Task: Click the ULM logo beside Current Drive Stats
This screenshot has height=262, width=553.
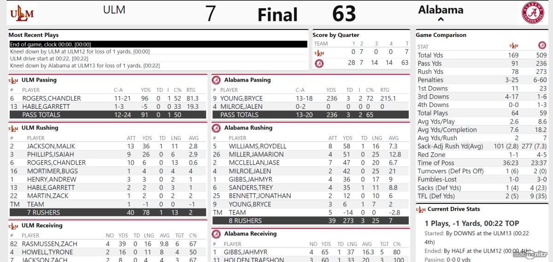Action: click(x=421, y=209)
